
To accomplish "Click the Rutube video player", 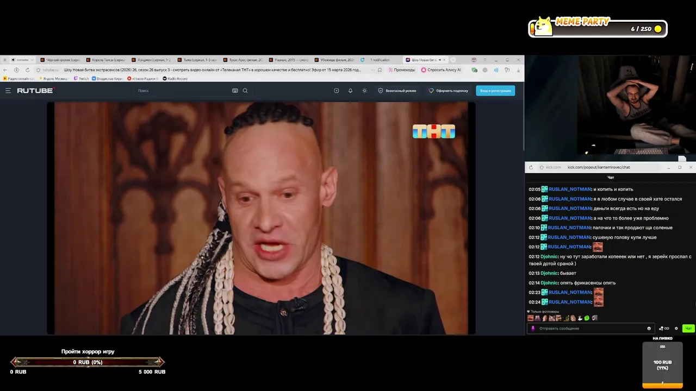I will (261, 218).
